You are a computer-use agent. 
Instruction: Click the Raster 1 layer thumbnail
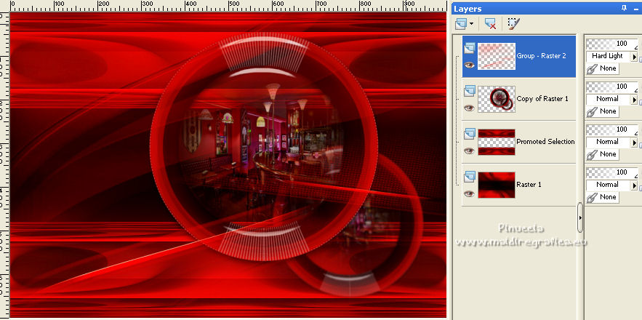(497, 185)
